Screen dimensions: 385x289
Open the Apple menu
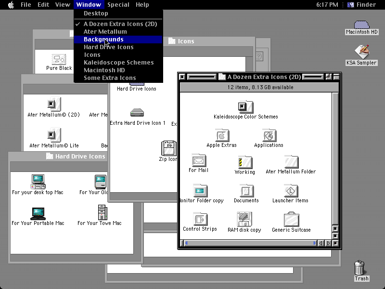(11, 5)
